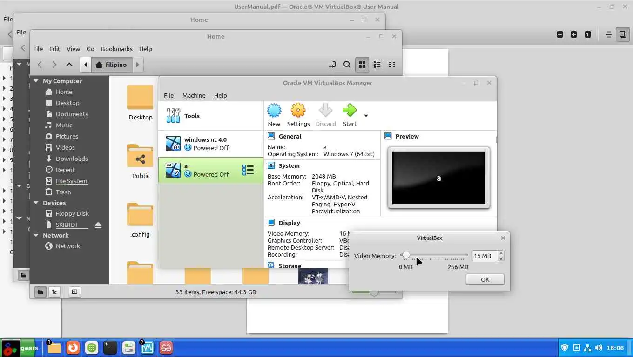
Task: Open the machine menu list icon for VM a
Action: coord(248,170)
